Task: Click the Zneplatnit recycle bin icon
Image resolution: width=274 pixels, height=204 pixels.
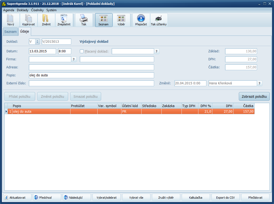Action: click(64, 20)
